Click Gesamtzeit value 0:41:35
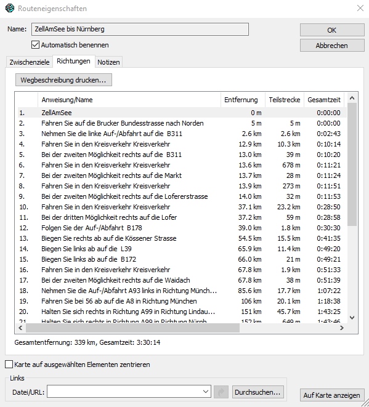 [329, 238]
